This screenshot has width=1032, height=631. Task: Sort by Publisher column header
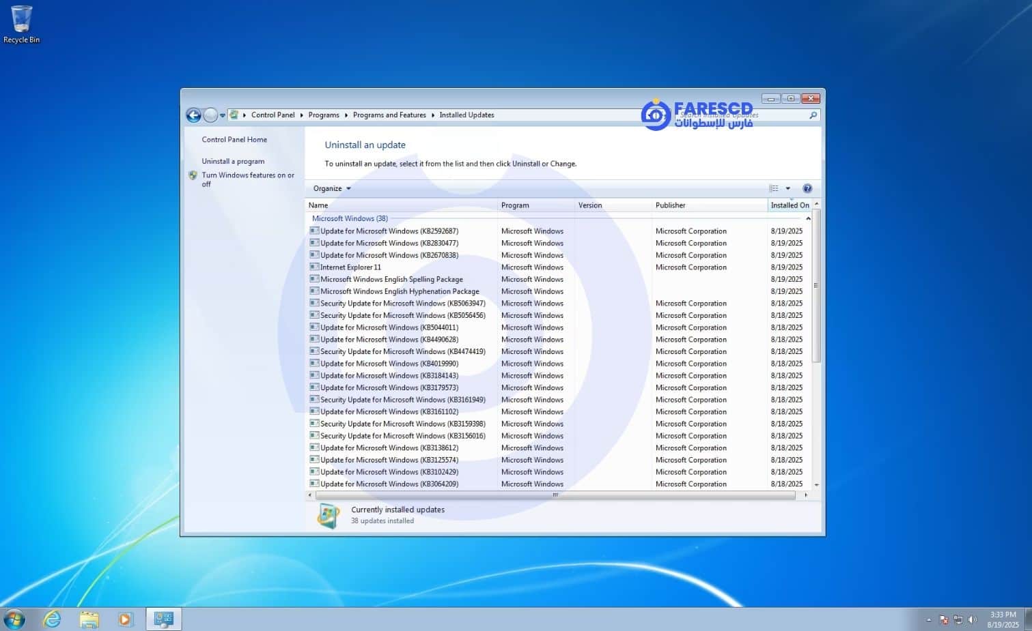pyautogui.click(x=710, y=205)
